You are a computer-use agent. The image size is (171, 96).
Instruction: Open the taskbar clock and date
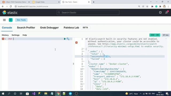pyautogui.click(x=160, y=94)
